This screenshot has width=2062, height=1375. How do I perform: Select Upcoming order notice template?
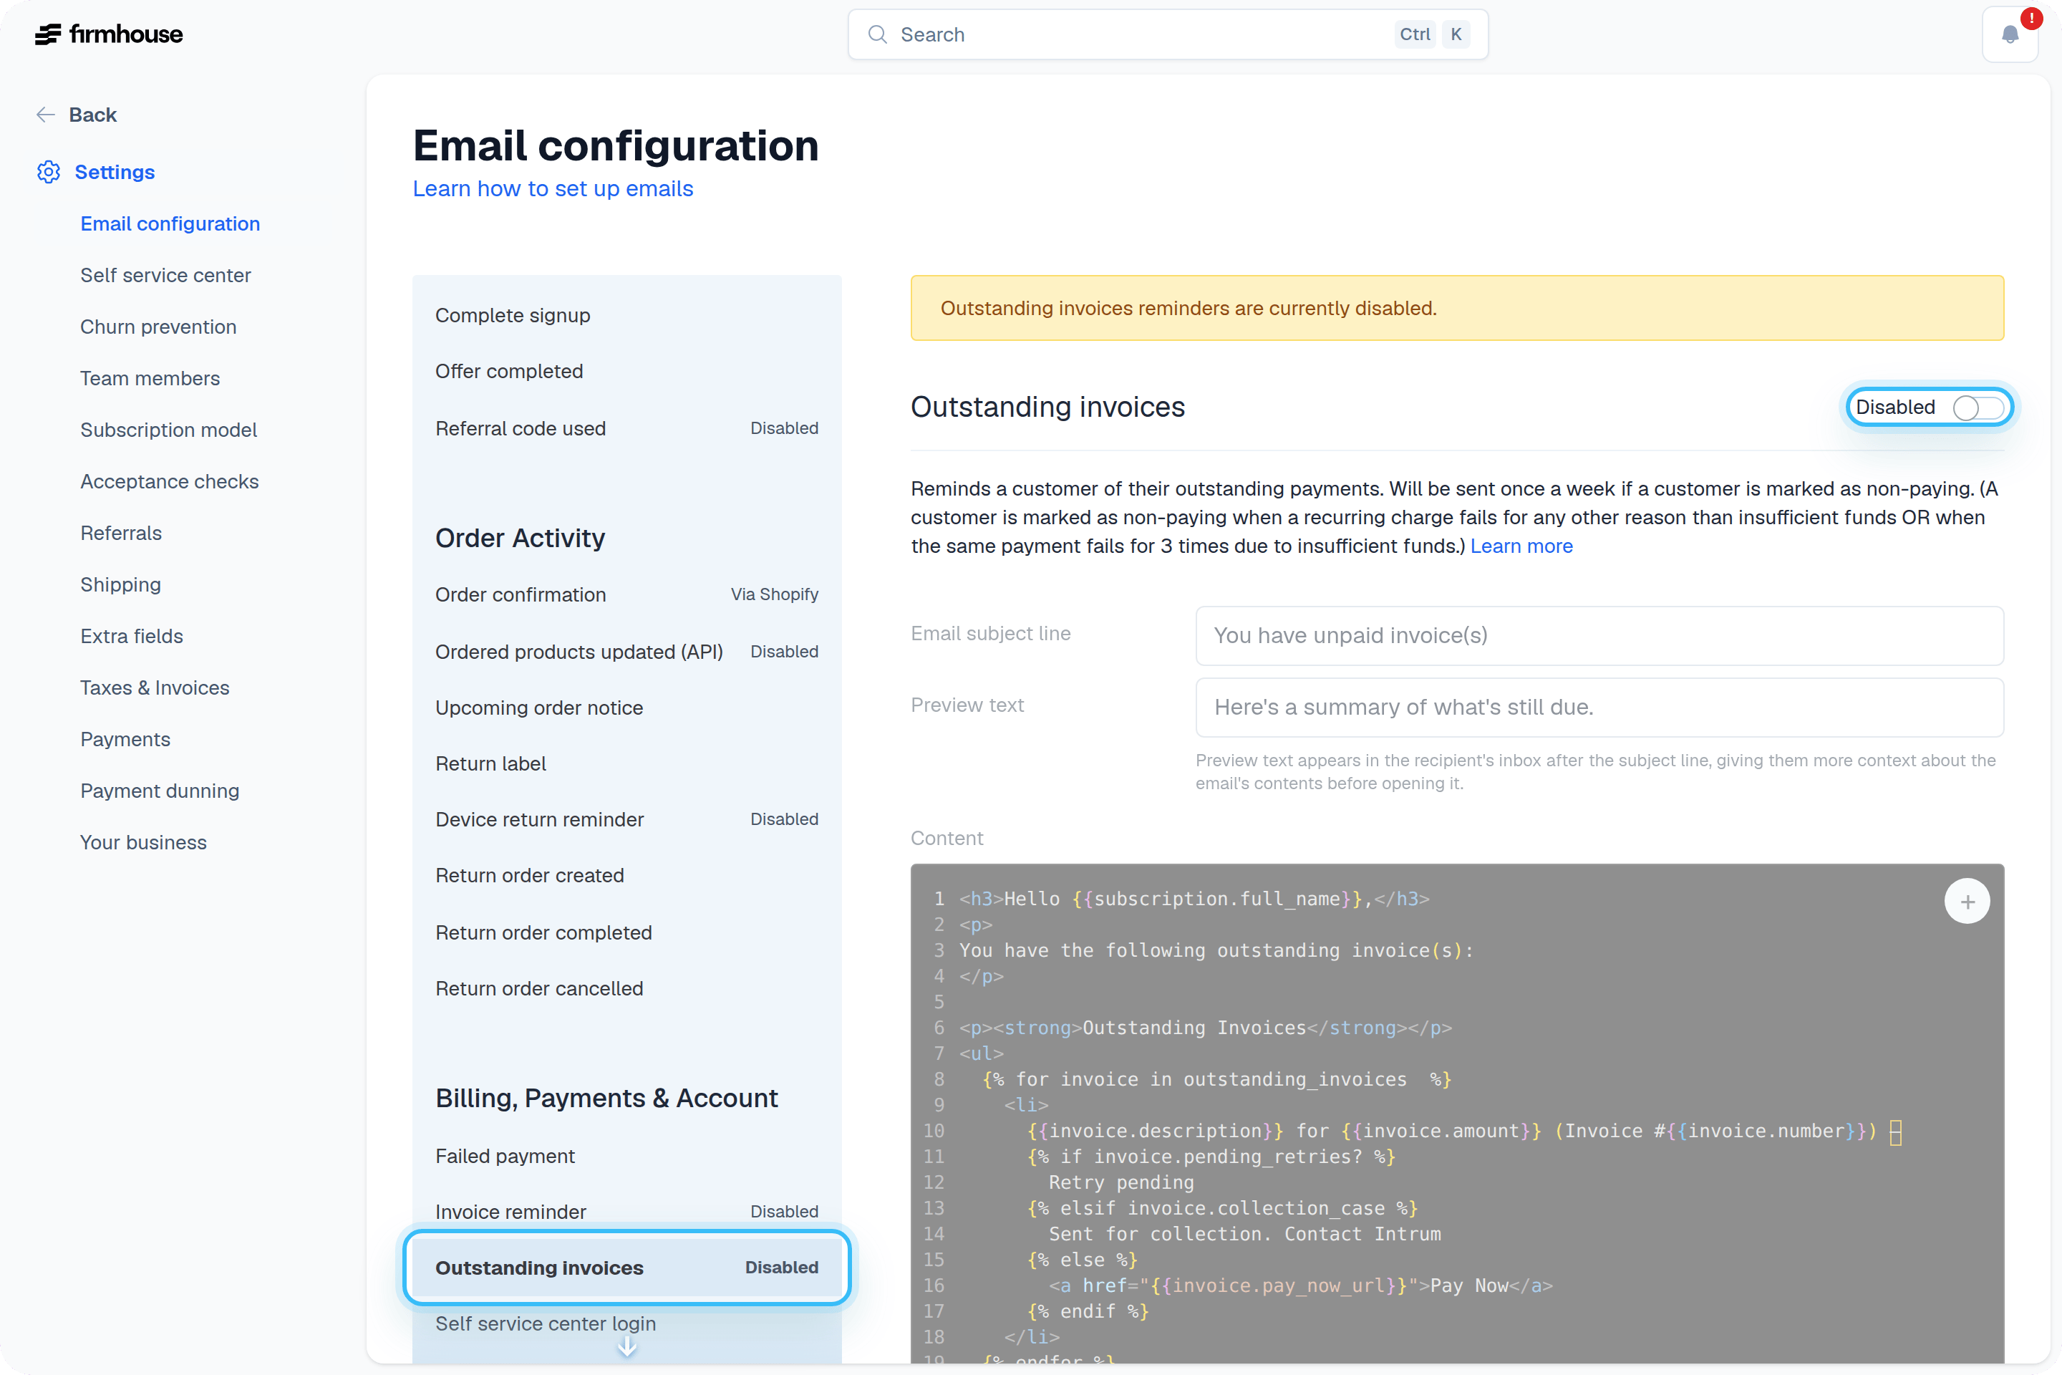coord(627,708)
